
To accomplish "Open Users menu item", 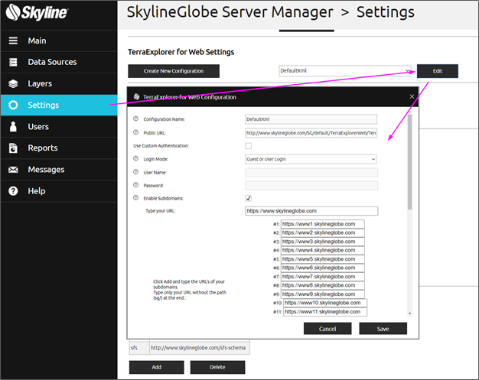I will pos(59,126).
